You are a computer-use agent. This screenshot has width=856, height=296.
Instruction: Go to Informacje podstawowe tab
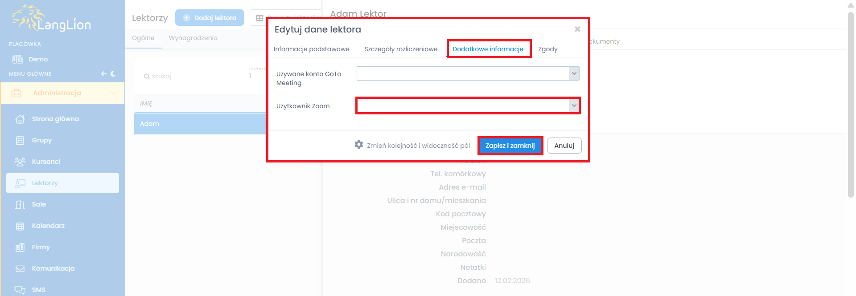(311, 49)
